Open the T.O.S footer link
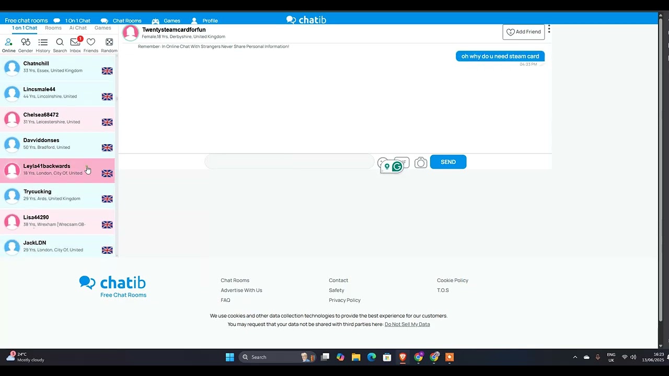 point(443,290)
